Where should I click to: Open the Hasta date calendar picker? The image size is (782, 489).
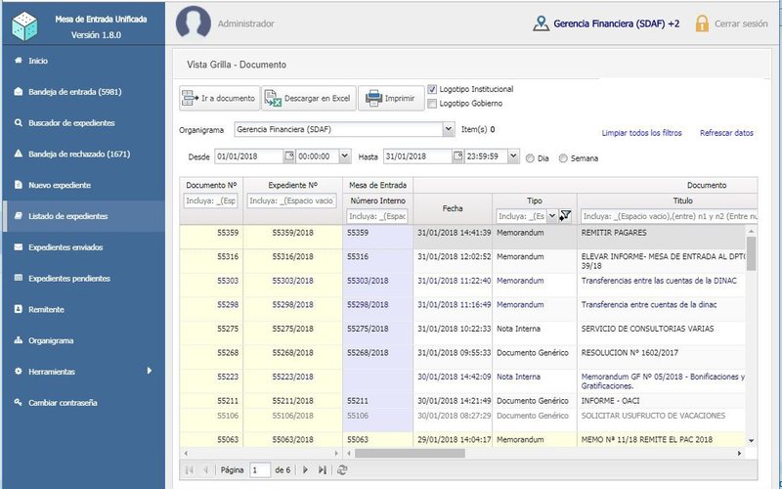point(457,156)
